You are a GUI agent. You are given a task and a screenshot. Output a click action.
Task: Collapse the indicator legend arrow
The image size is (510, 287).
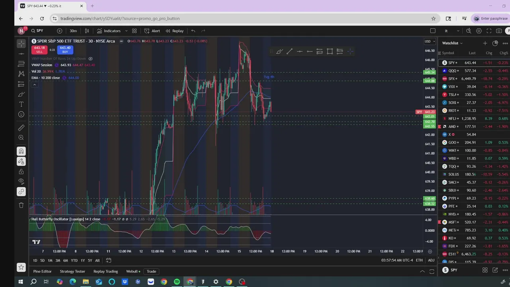coord(34,85)
